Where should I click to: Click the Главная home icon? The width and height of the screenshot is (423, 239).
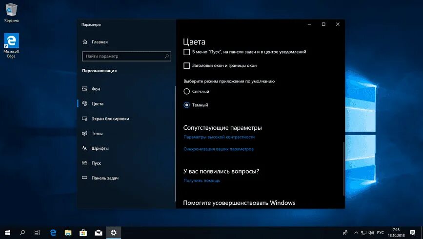click(85, 42)
